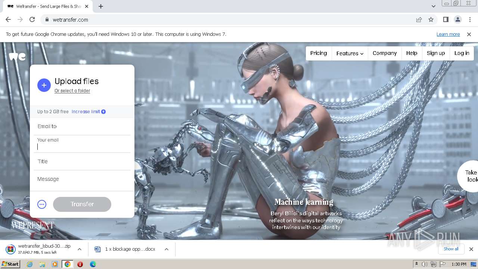478x269 pixels.
Task: Share this page icon in address bar
Action: click(419, 19)
